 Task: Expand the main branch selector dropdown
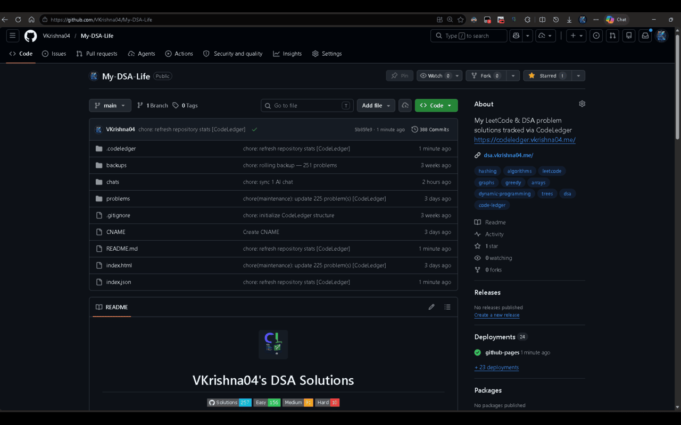[110, 105]
